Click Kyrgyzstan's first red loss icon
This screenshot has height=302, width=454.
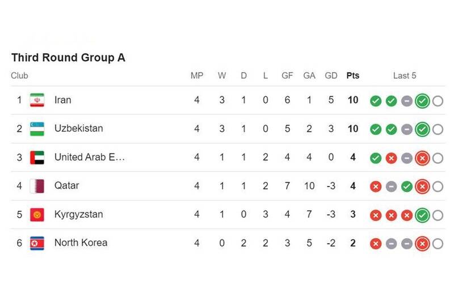tap(375, 215)
